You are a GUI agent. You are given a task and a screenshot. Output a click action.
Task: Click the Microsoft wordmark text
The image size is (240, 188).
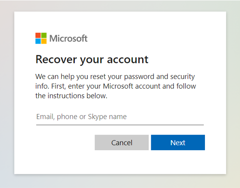(x=69, y=38)
